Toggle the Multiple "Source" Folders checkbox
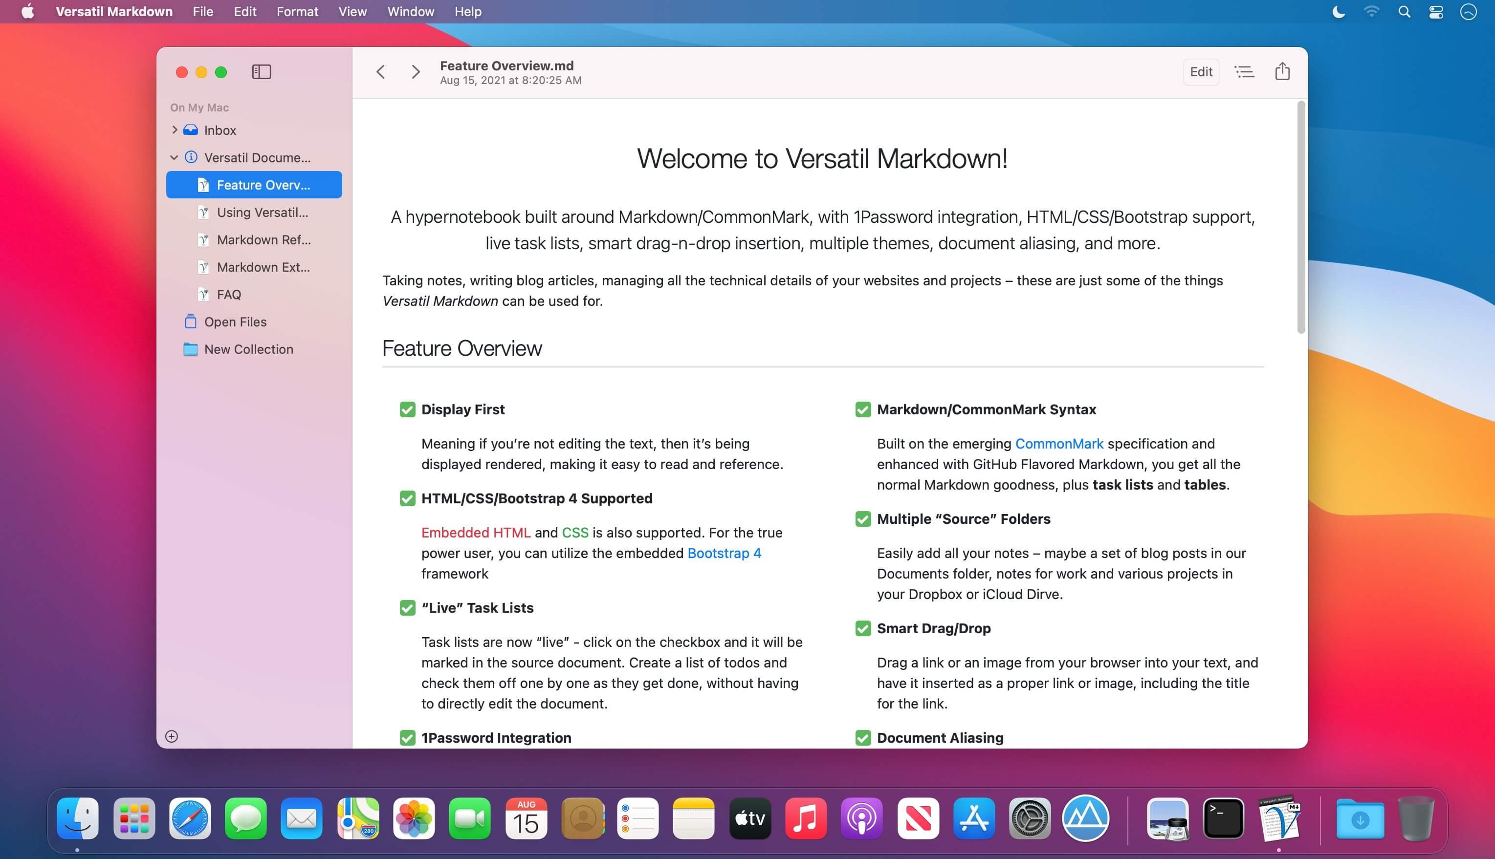 [863, 519]
